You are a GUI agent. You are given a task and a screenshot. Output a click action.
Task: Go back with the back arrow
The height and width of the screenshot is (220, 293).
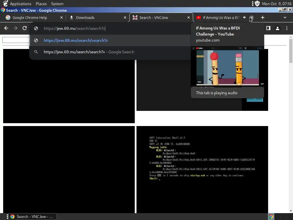pos(6,28)
